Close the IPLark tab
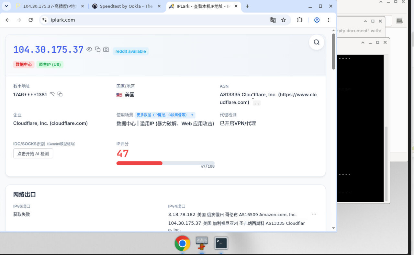 pos(236,6)
